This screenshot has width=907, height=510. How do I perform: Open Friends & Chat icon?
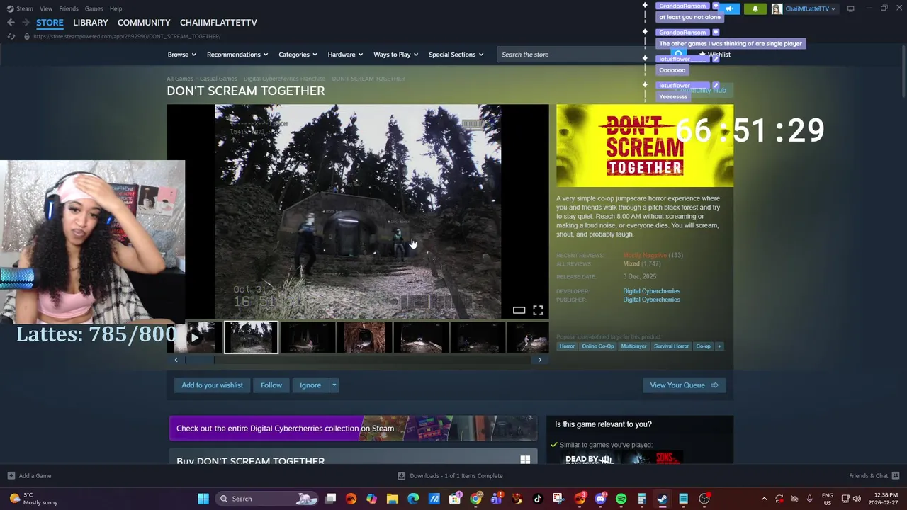896,476
